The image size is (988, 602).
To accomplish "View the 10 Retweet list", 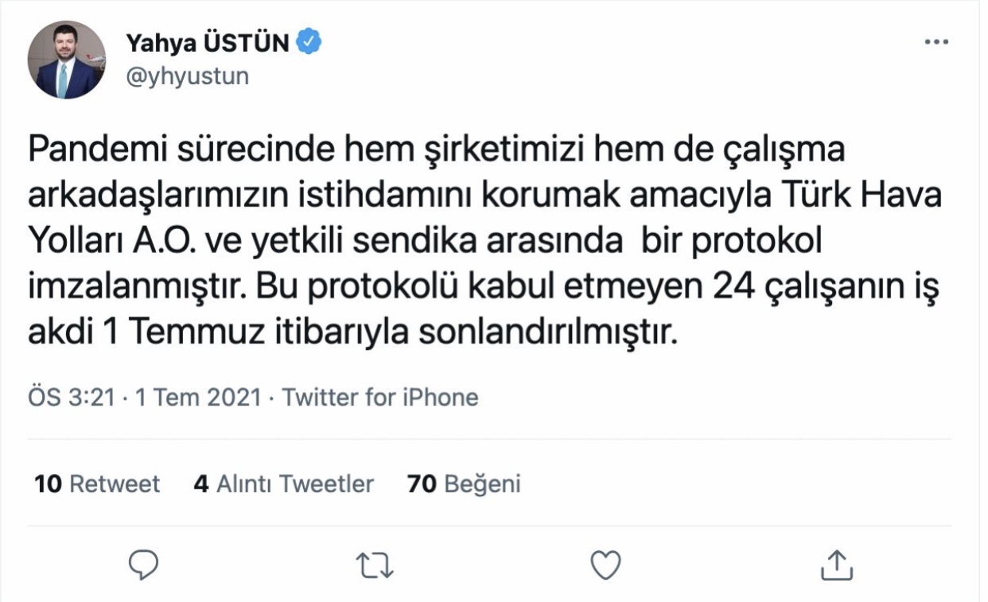I will pos(98,483).
